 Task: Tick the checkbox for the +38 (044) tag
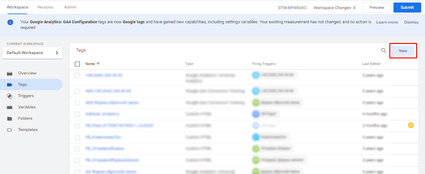pos(77,75)
